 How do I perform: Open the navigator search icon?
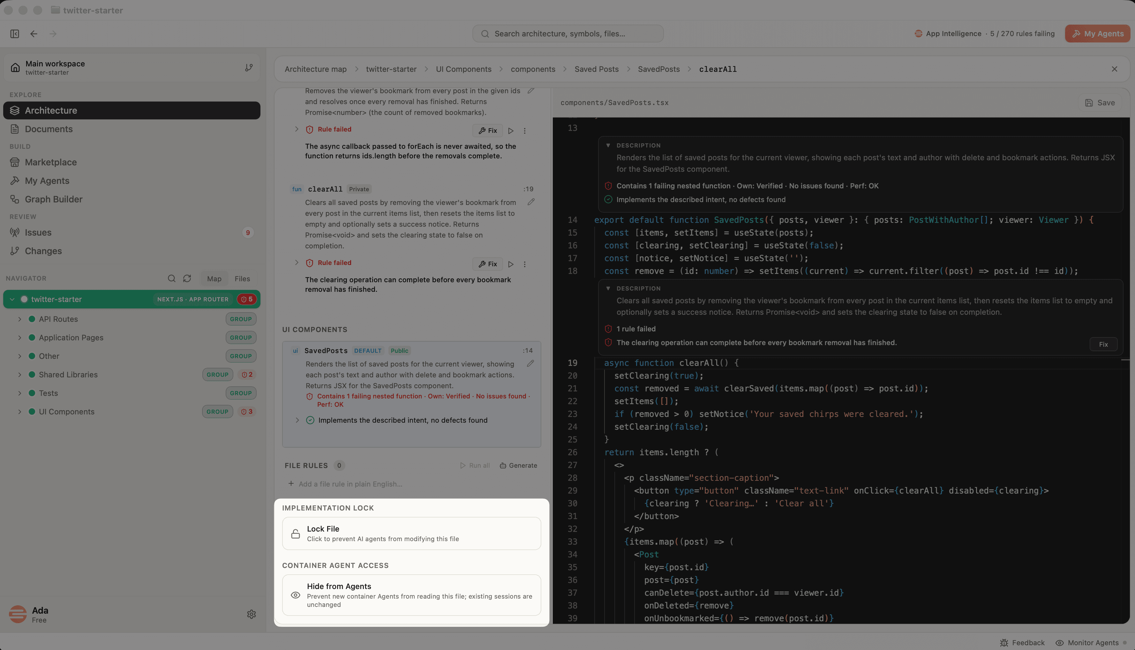click(x=171, y=278)
